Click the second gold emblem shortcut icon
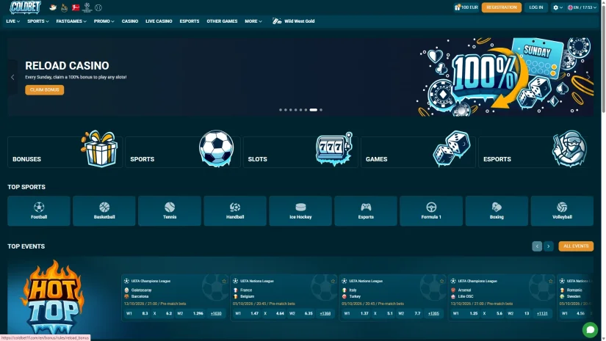606x341 pixels. (x=65, y=7)
